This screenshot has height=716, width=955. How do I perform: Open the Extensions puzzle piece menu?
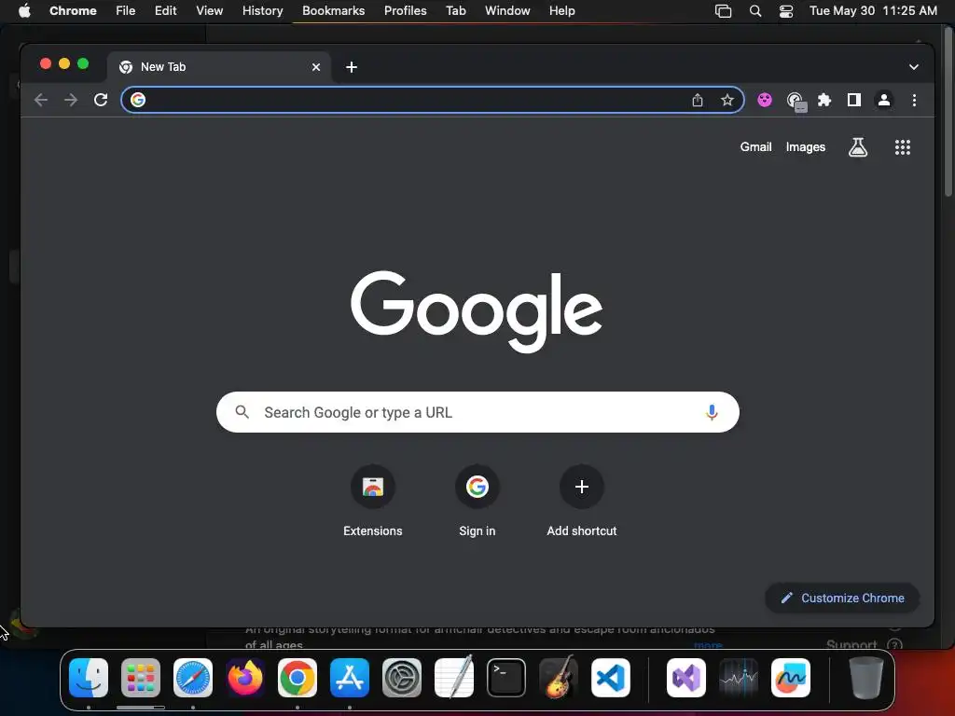(824, 100)
